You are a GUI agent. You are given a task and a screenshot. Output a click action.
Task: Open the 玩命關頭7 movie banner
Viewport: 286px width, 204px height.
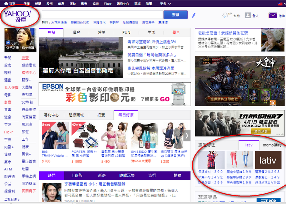240,123
